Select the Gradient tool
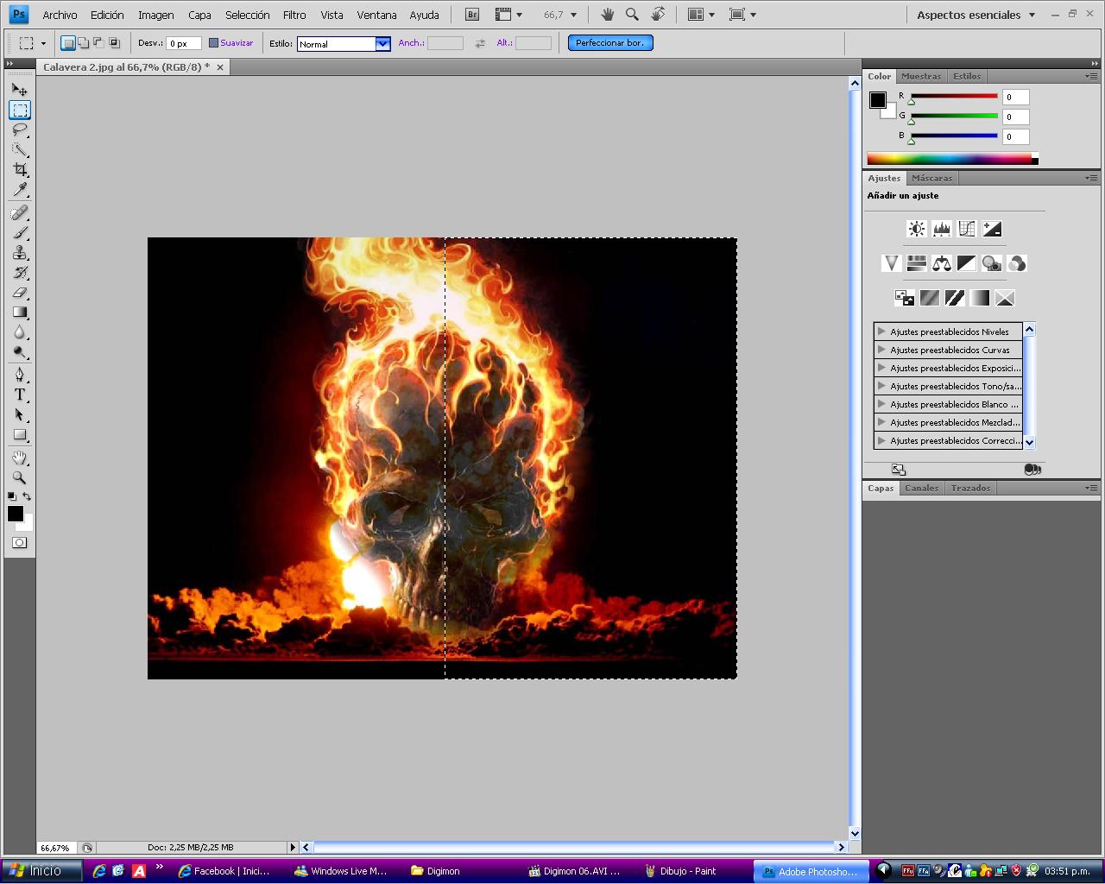The height and width of the screenshot is (884, 1105). [20, 312]
